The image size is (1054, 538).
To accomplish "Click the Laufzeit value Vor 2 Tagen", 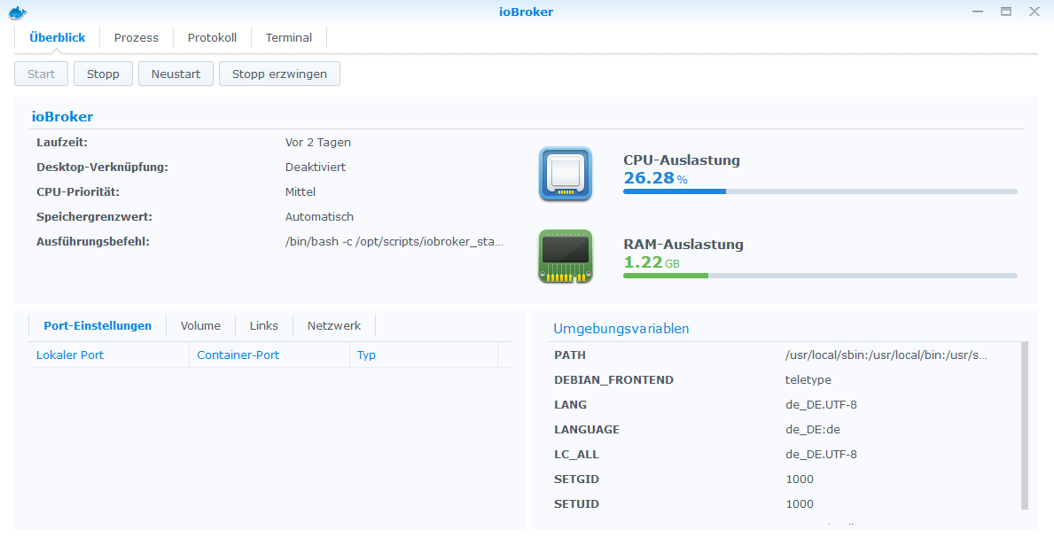I will 318,143.
